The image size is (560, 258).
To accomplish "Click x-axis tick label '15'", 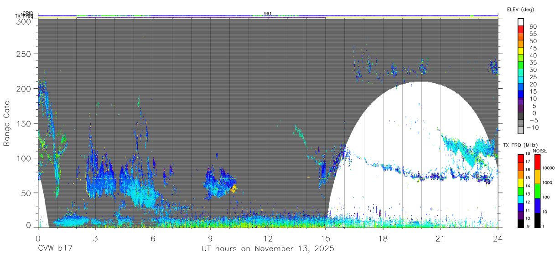I will [326, 238].
